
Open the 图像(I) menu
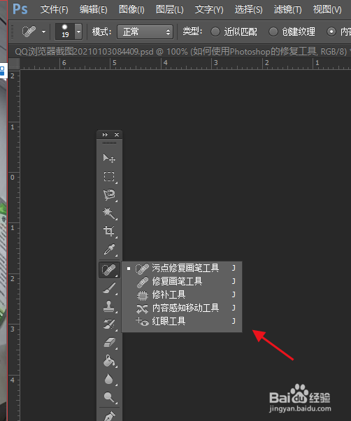click(131, 10)
